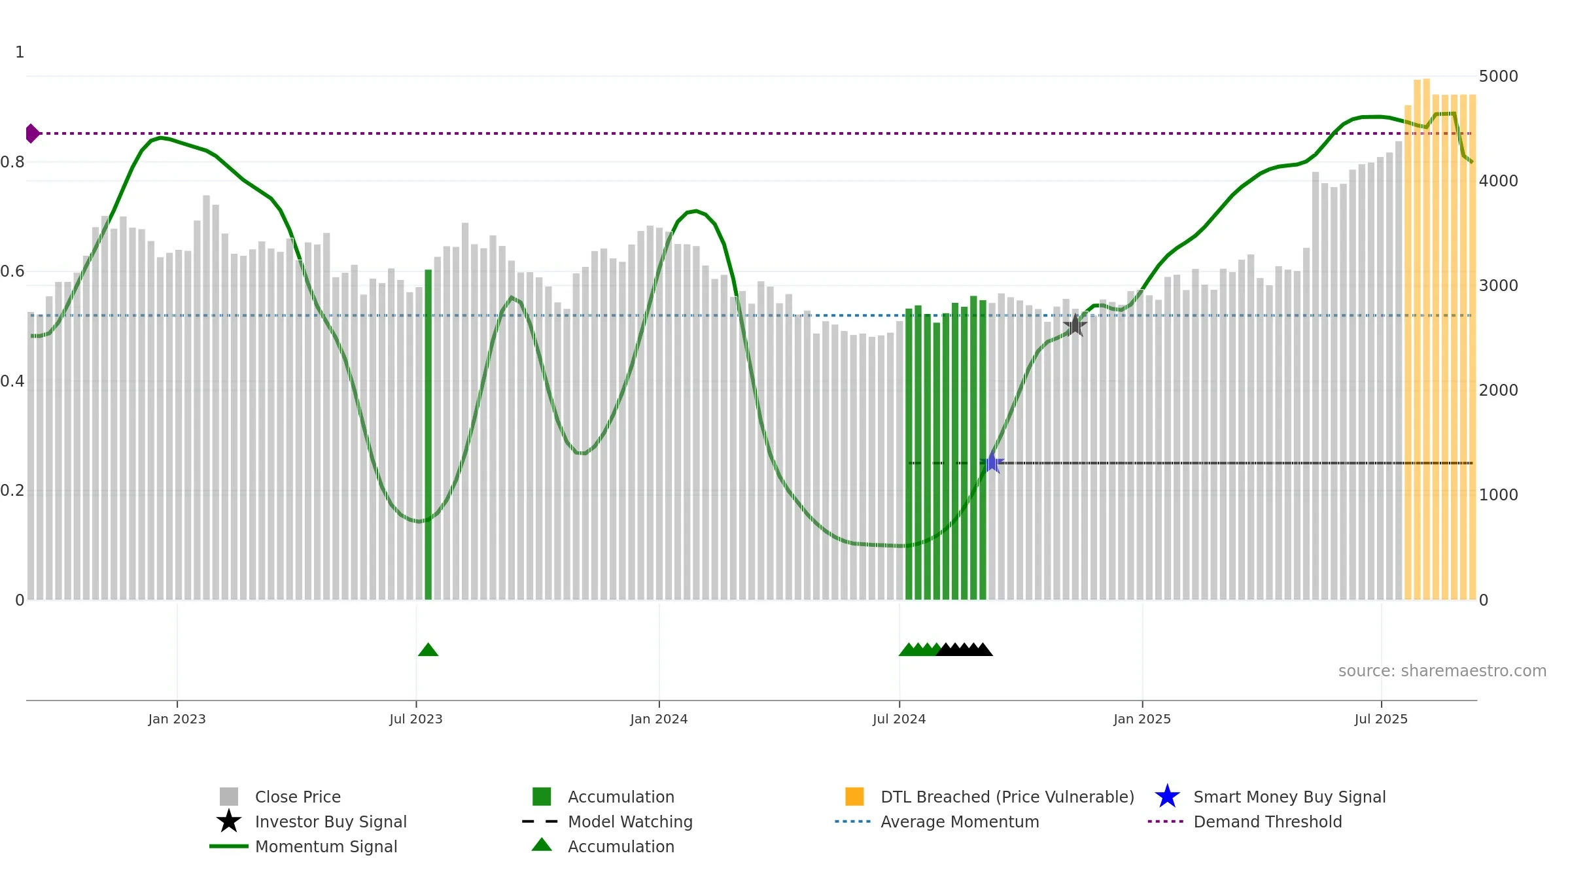This screenshot has width=1570, height=883.
Task: Click the source: sharemaestro.com text
Action: coord(1442,671)
